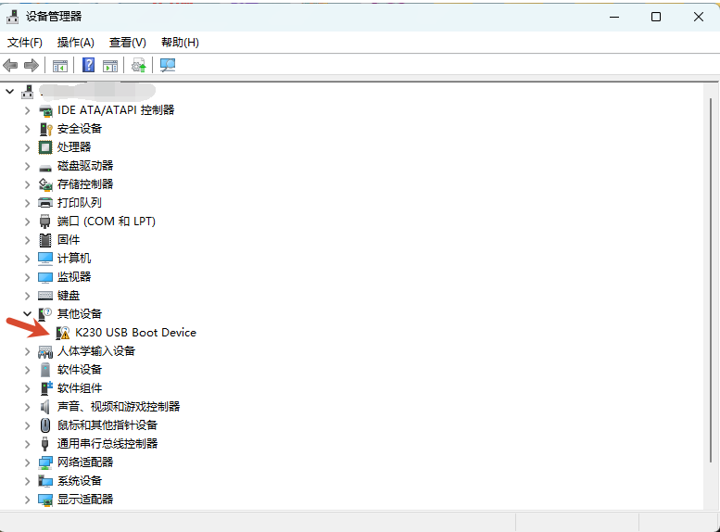Click the 显示适配器 display adapter icon
Image resolution: width=720 pixels, height=532 pixels.
[45, 500]
